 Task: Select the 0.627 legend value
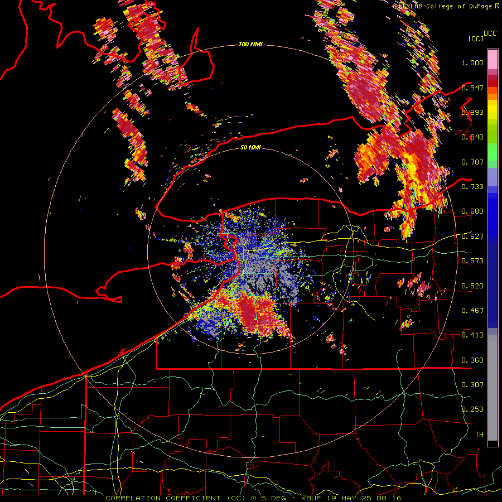click(x=472, y=236)
